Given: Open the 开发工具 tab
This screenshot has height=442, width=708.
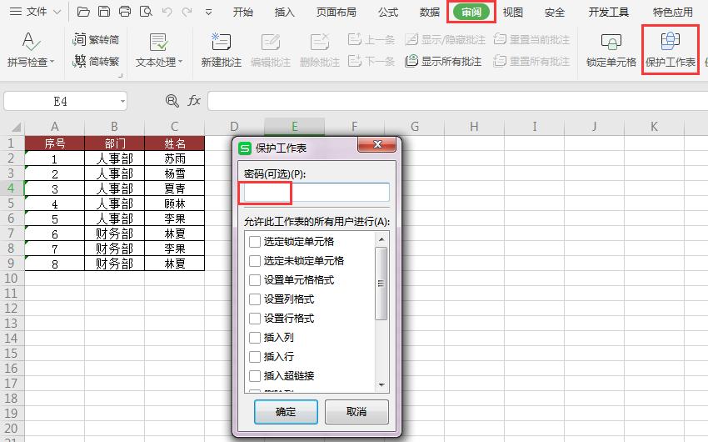Looking at the screenshot, I should click(609, 13).
